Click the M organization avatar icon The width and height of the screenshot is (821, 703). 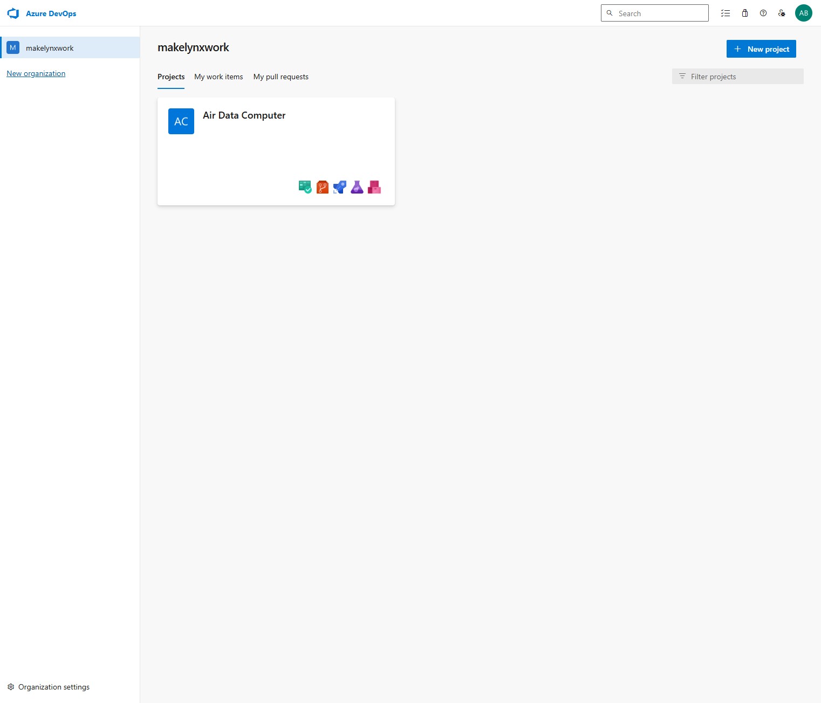pos(13,47)
